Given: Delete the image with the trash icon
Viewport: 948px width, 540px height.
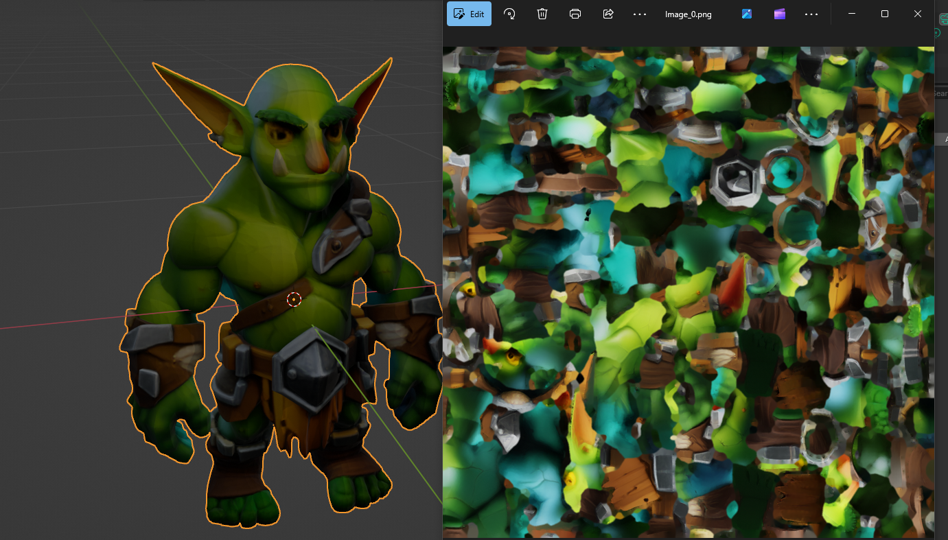Looking at the screenshot, I should pyautogui.click(x=542, y=14).
